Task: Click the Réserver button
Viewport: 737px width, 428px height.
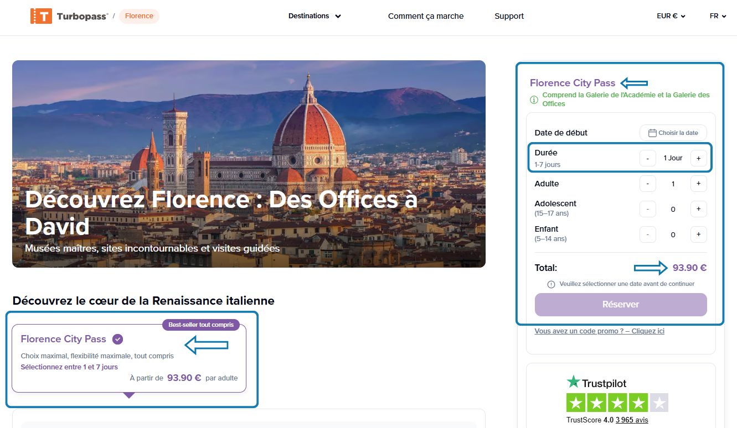Action: point(621,305)
